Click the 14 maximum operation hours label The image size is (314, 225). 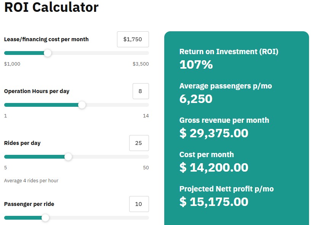(x=146, y=116)
